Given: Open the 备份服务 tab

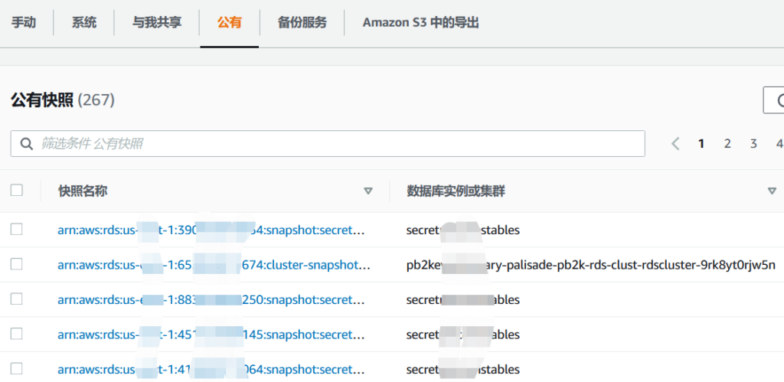Looking at the screenshot, I should 302,23.
